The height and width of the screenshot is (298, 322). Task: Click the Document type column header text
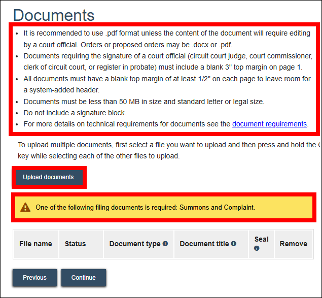[134, 244]
